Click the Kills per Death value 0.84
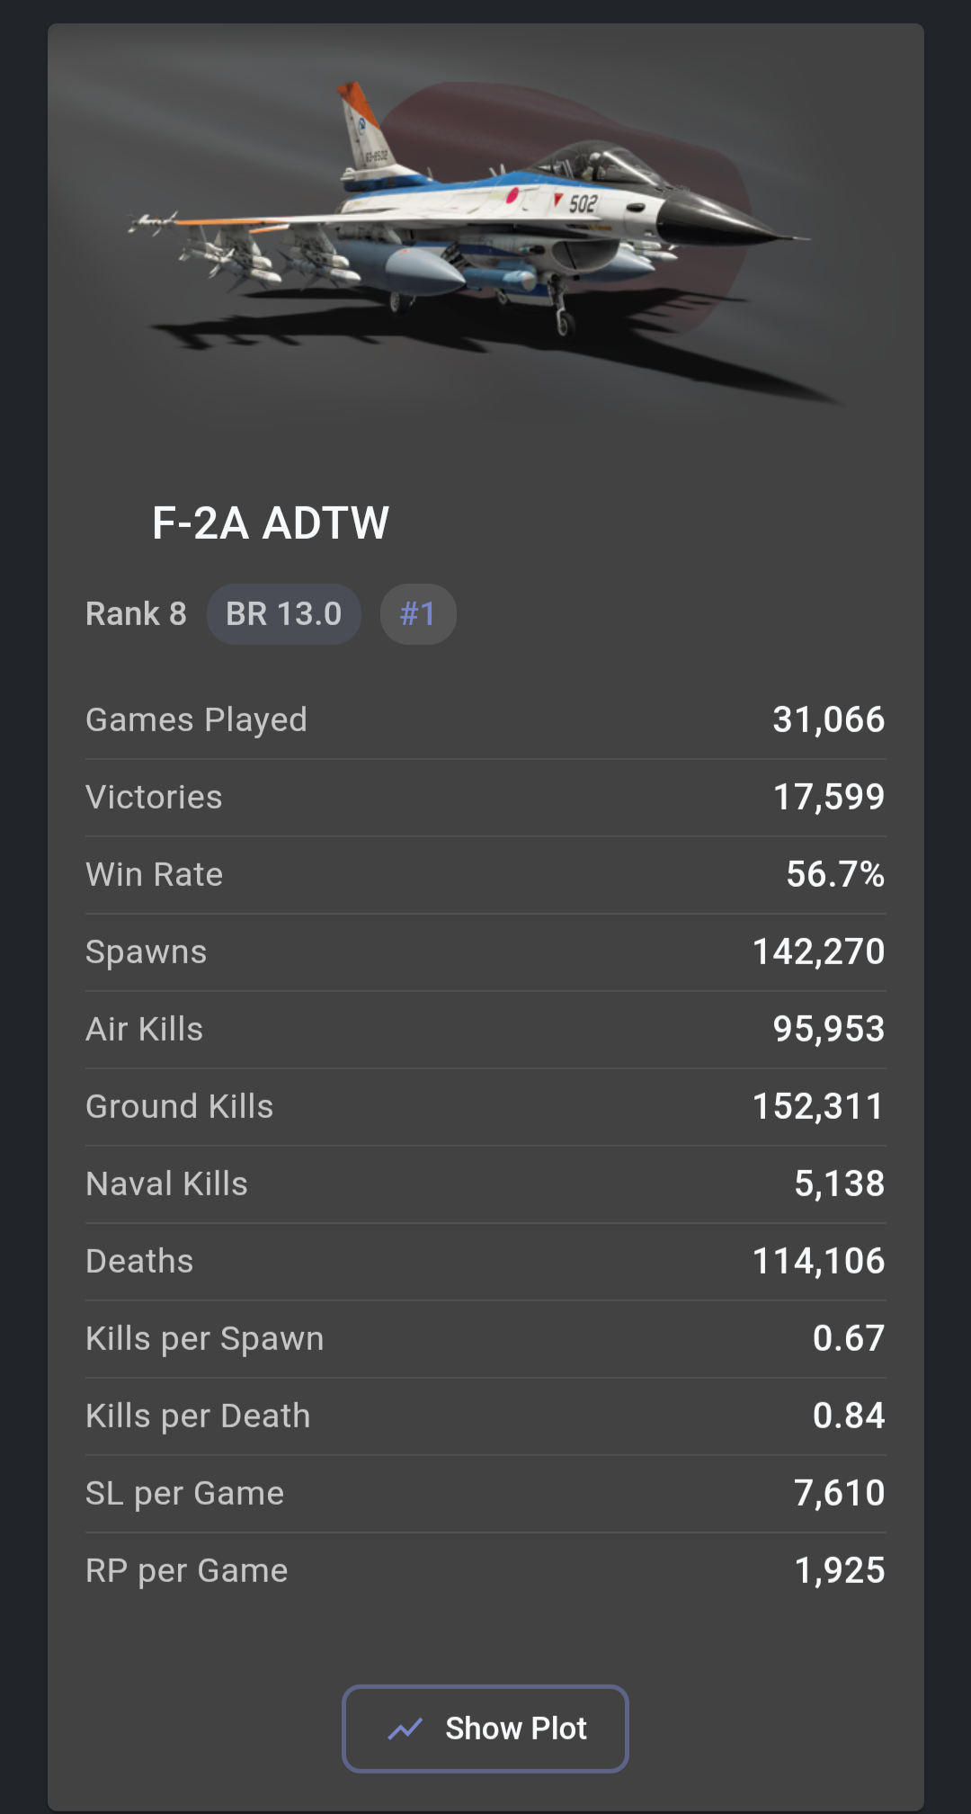The width and height of the screenshot is (971, 1814). (x=849, y=1416)
